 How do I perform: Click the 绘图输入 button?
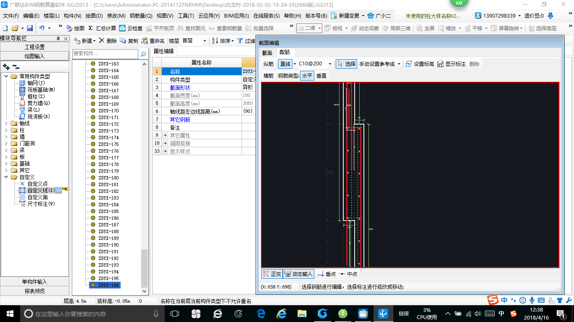[34, 56]
